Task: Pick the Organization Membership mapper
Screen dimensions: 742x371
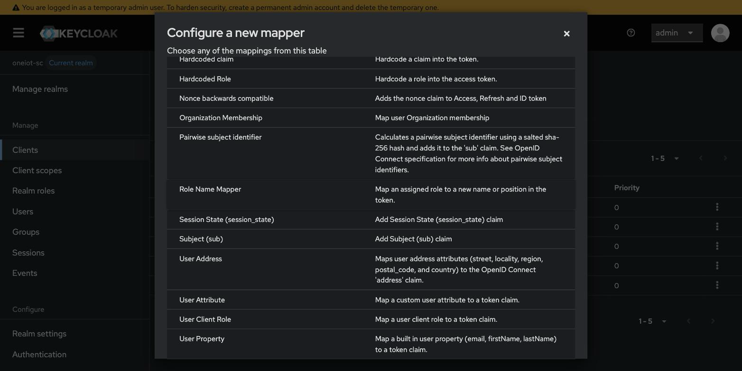Action: pos(371,117)
